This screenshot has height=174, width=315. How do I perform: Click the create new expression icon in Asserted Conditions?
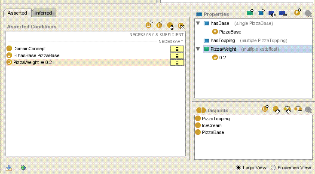pyautogui.click(x=149, y=25)
